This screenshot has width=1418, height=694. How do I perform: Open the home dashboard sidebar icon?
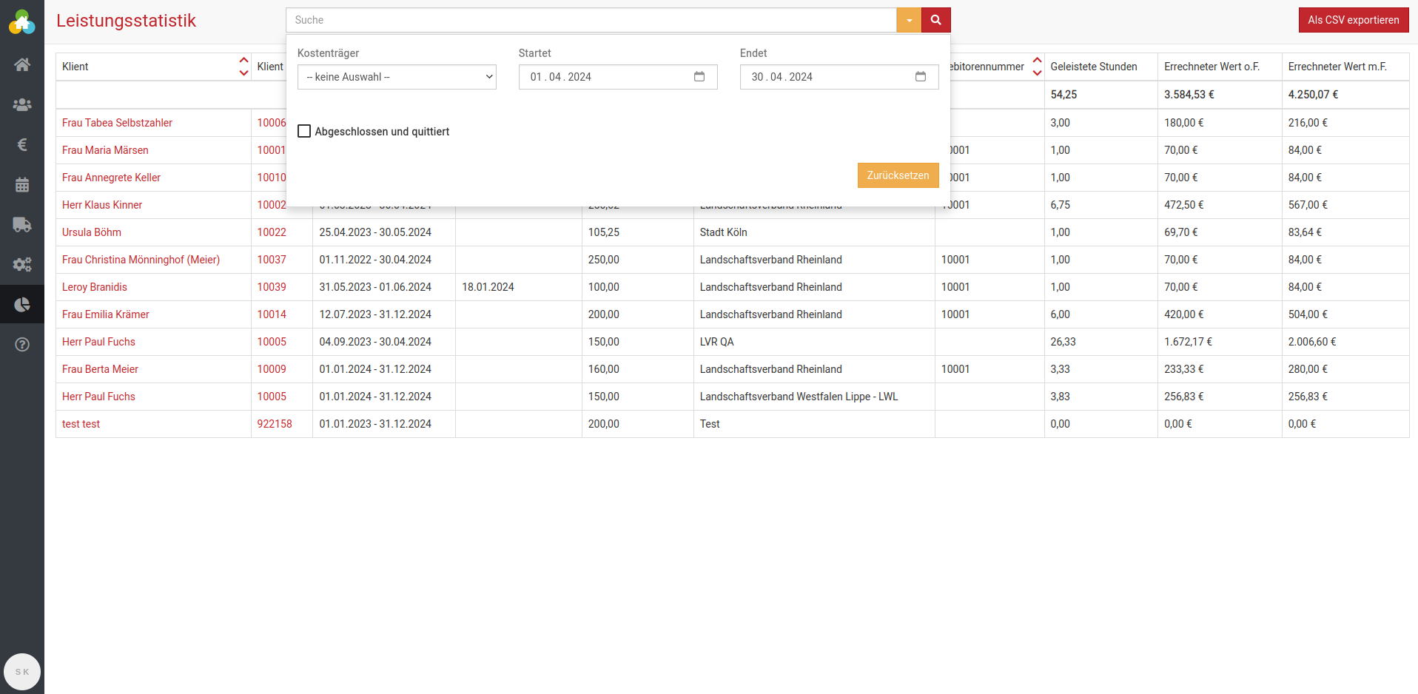pyautogui.click(x=22, y=65)
